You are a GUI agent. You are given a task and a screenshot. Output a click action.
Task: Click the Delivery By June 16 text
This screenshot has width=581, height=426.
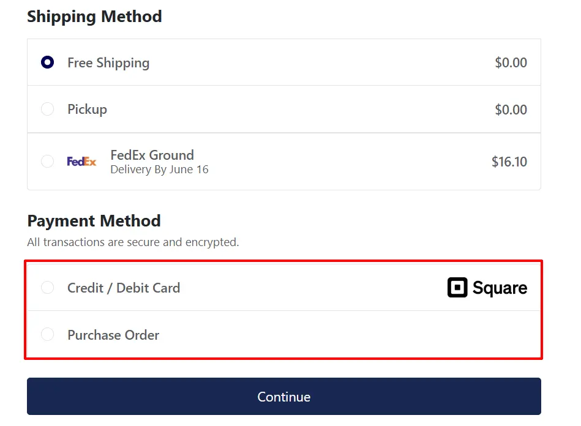(x=160, y=170)
